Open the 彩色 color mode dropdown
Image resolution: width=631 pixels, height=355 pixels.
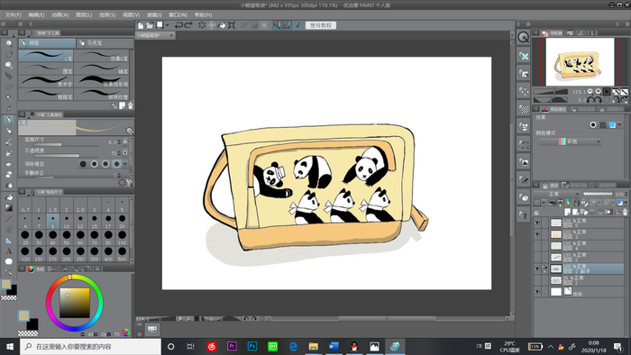pyautogui.click(x=571, y=141)
